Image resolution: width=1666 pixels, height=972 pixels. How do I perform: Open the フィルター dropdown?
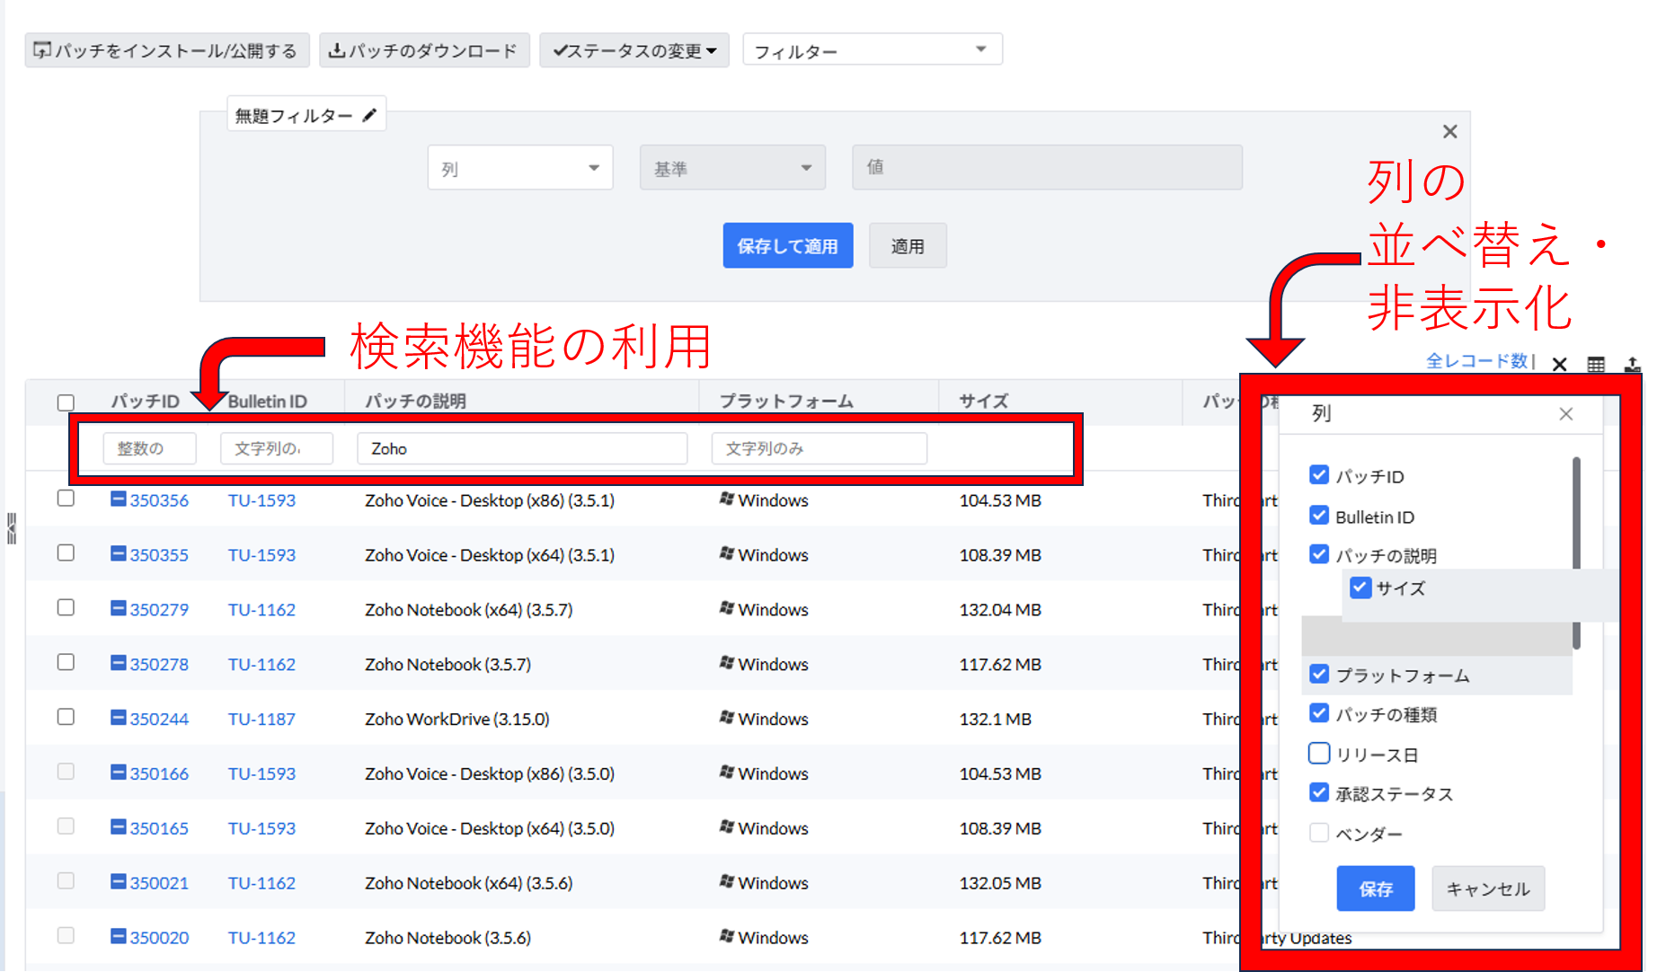point(873,50)
